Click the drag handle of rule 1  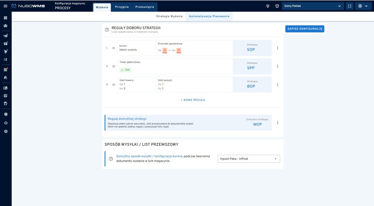[x=113, y=48]
